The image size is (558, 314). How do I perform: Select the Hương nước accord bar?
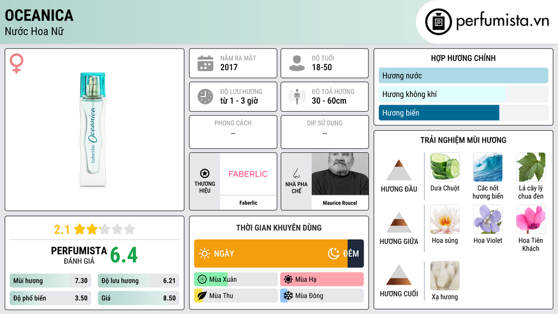(x=463, y=75)
